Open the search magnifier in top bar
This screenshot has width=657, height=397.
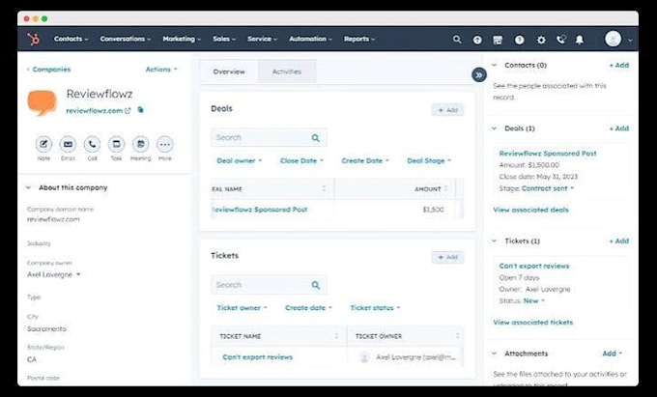pyautogui.click(x=457, y=40)
